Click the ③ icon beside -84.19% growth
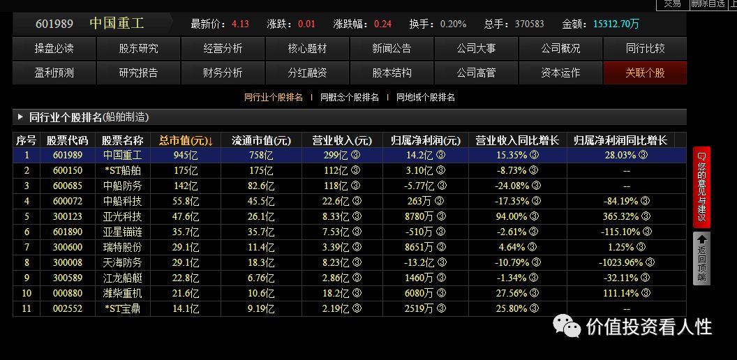 click(x=645, y=201)
